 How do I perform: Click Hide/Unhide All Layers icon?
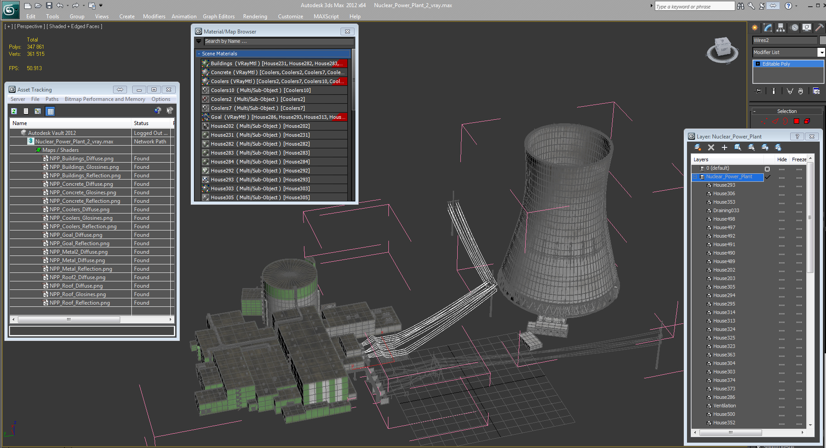[765, 147]
